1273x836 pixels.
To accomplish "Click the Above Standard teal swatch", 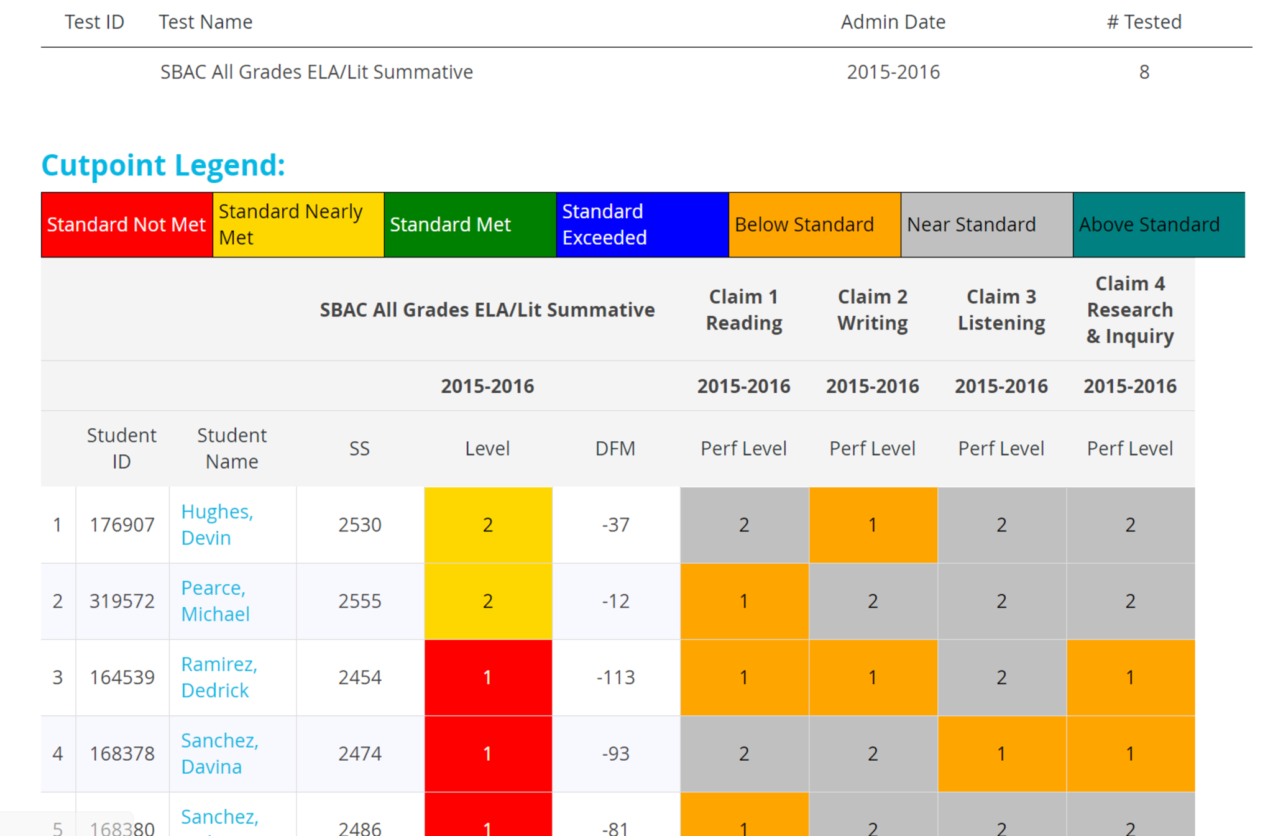I will pyautogui.click(x=1157, y=224).
